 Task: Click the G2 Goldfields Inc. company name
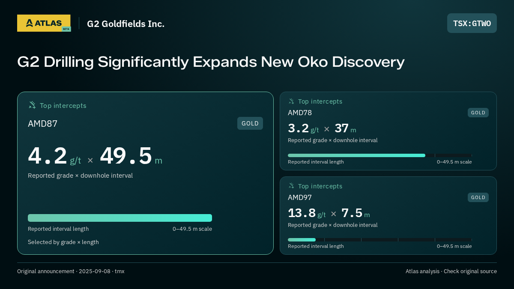pos(126,24)
